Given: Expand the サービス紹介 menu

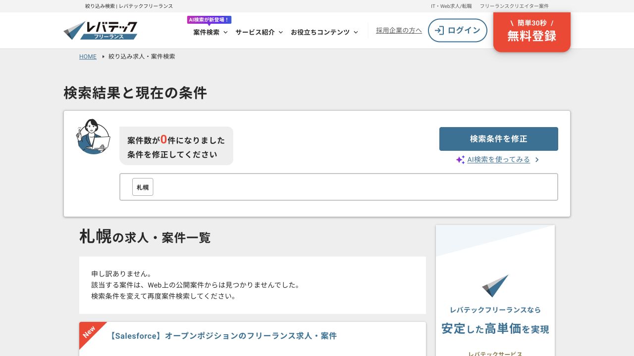Looking at the screenshot, I should tap(259, 32).
